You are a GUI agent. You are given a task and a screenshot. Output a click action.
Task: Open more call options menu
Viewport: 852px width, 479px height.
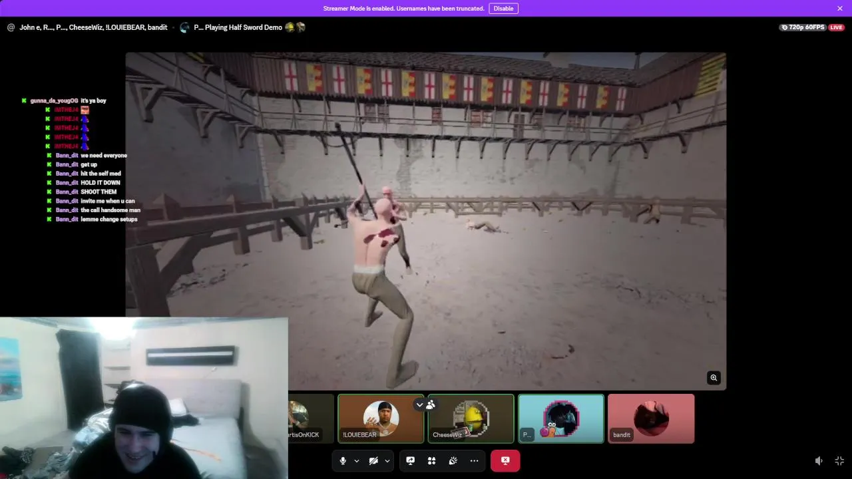tap(474, 460)
